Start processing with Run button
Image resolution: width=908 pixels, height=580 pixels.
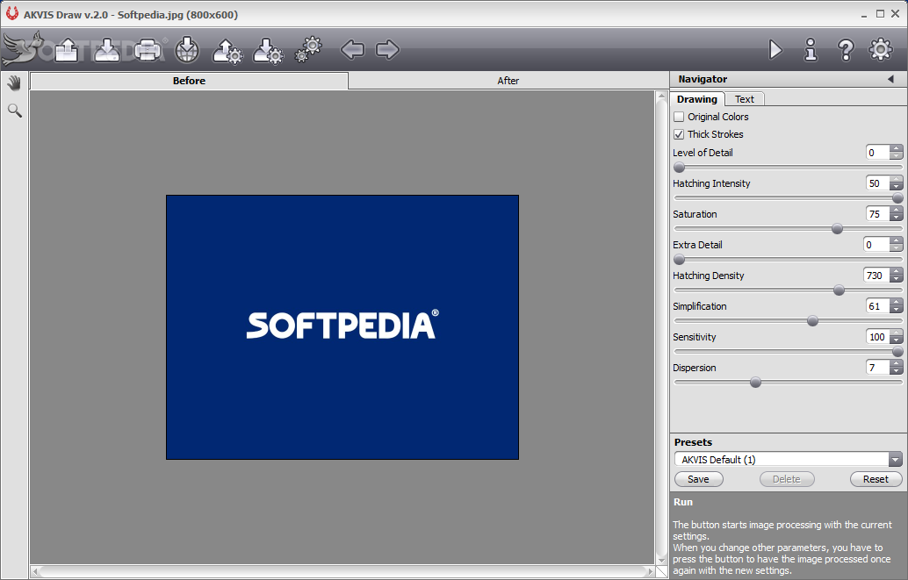(x=775, y=50)
